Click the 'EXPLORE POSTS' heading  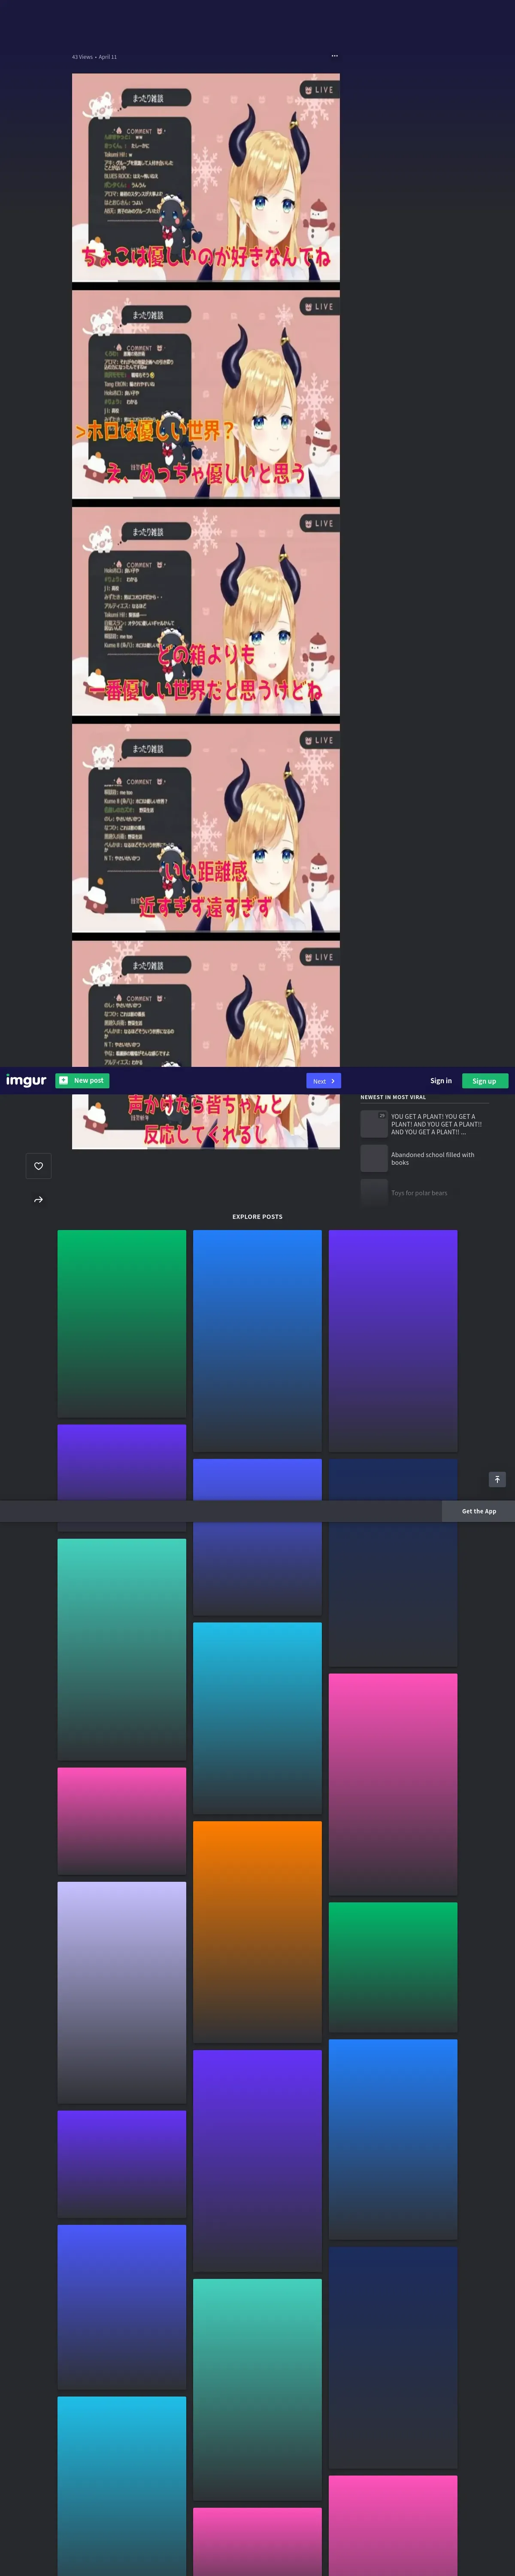click(257, 1217)
